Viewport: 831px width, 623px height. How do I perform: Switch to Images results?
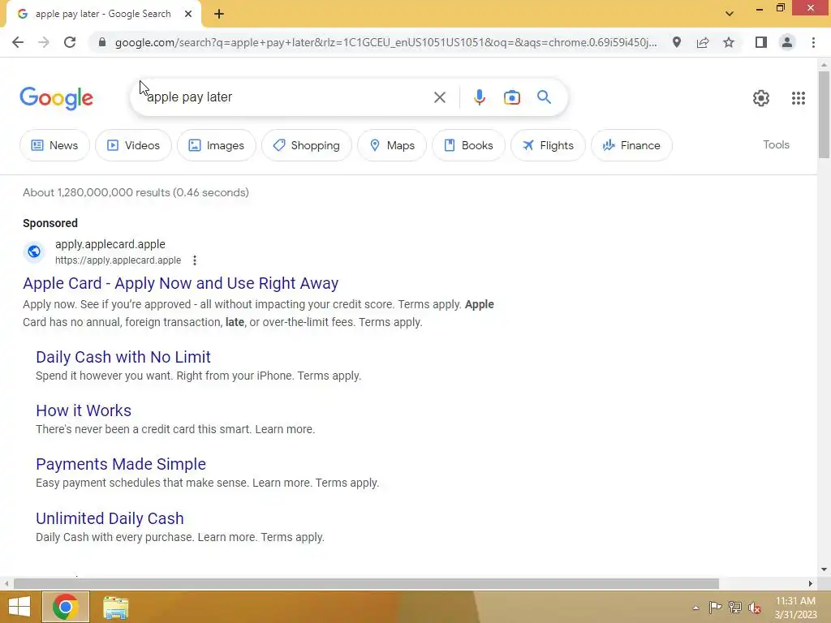point(216,145)
